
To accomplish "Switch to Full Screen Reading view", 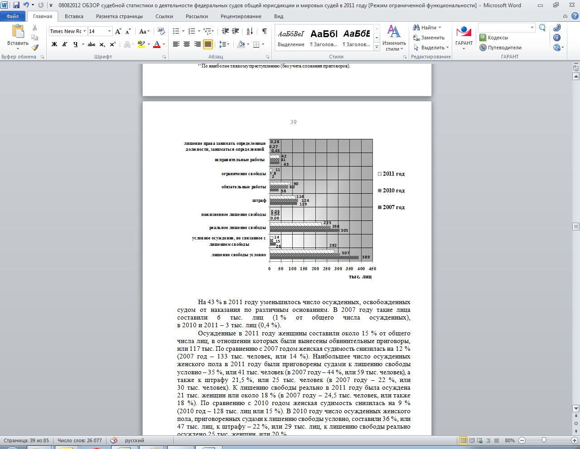I will (x=472, y=440).
